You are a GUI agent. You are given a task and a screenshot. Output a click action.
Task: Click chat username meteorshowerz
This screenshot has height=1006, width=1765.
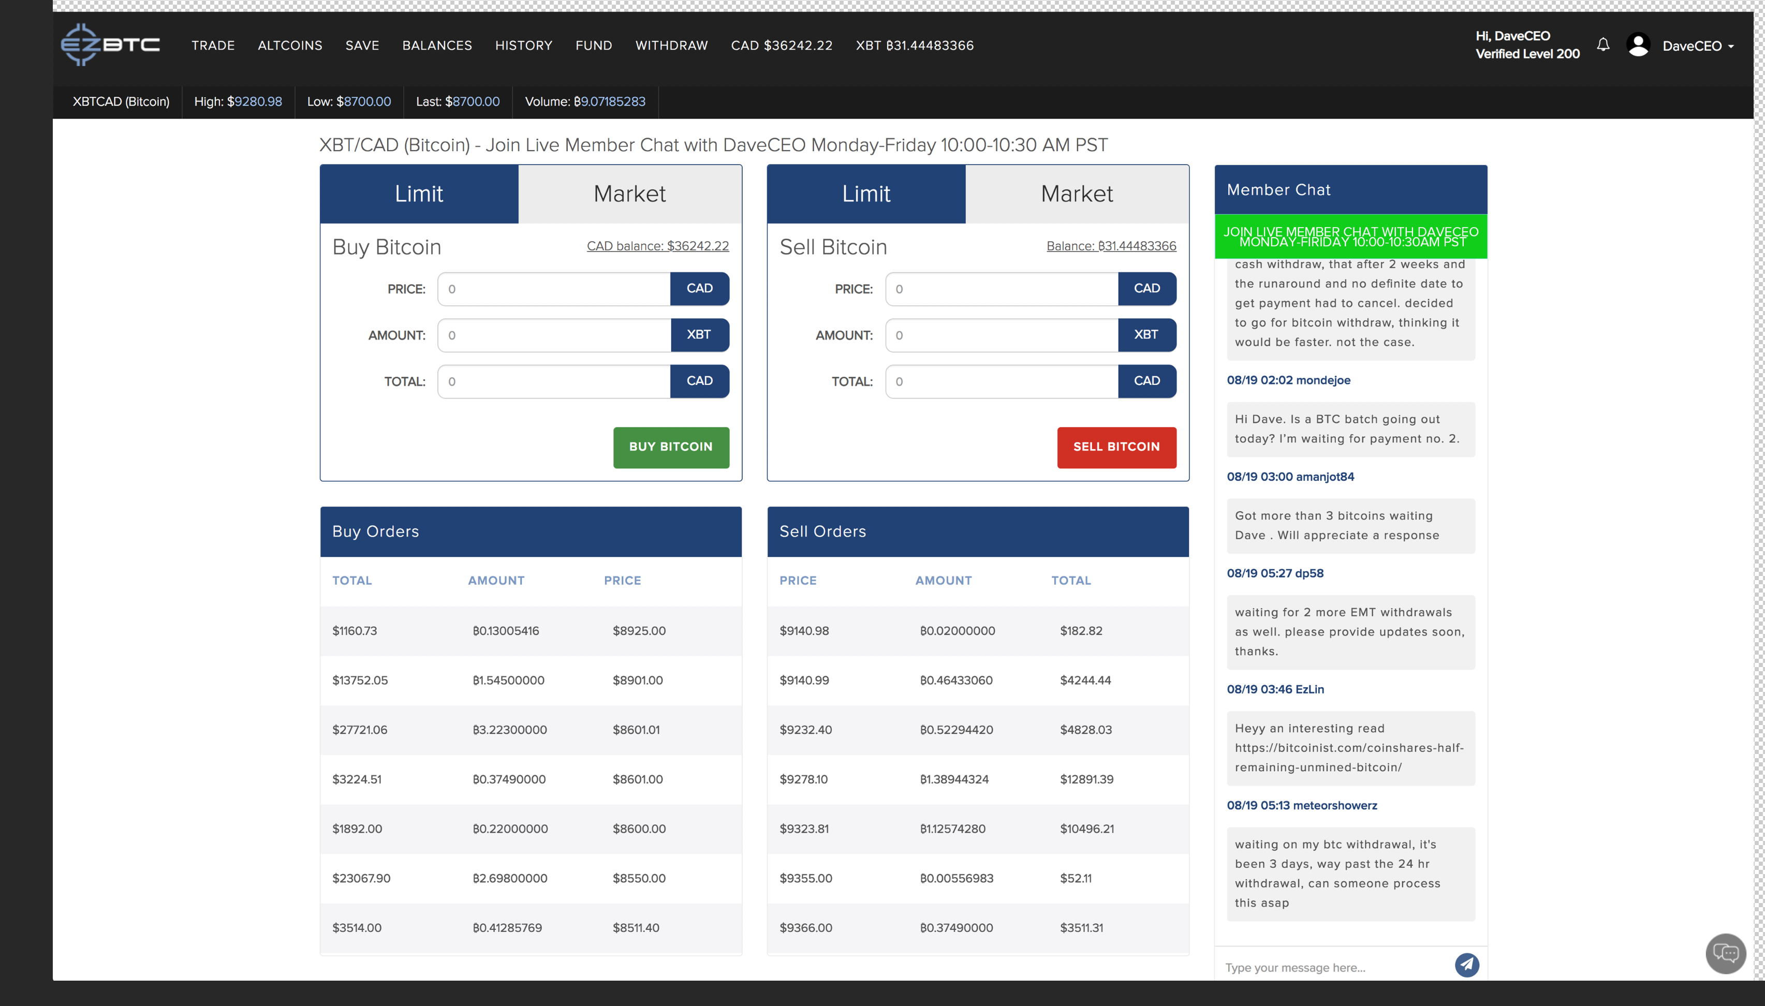pyautogui.click(x=1335, y=806)
